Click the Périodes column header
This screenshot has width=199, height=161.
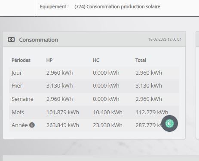21,60
